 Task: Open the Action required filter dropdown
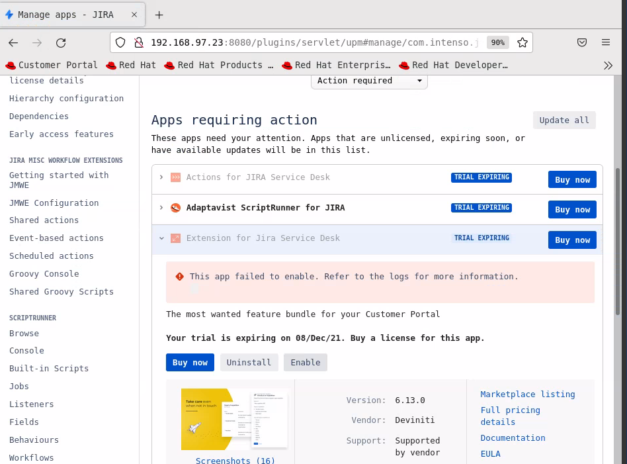coord(369,81)
